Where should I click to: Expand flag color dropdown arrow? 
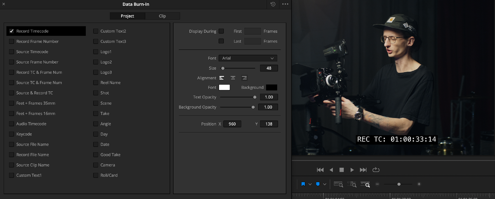click(310, 184)
